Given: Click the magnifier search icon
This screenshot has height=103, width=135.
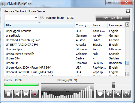Looking at the screenshot, I should tap(42, 18).
